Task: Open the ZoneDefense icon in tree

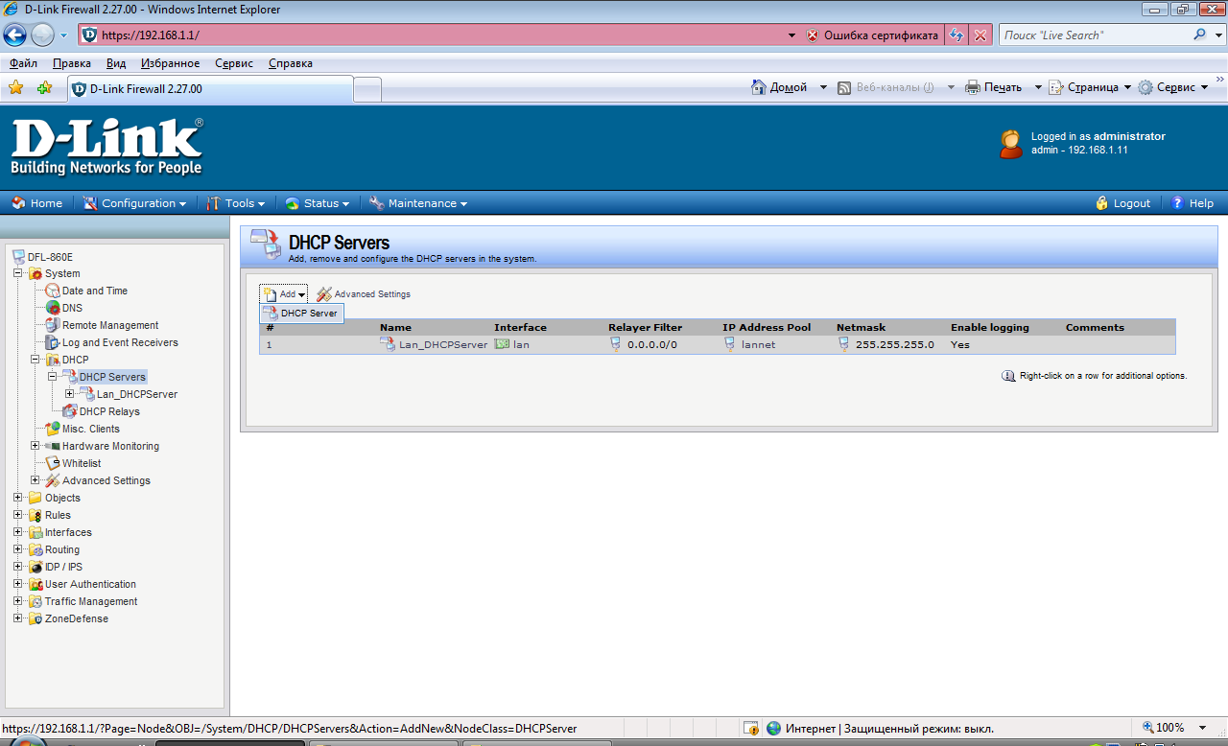Action: [35, 618]
